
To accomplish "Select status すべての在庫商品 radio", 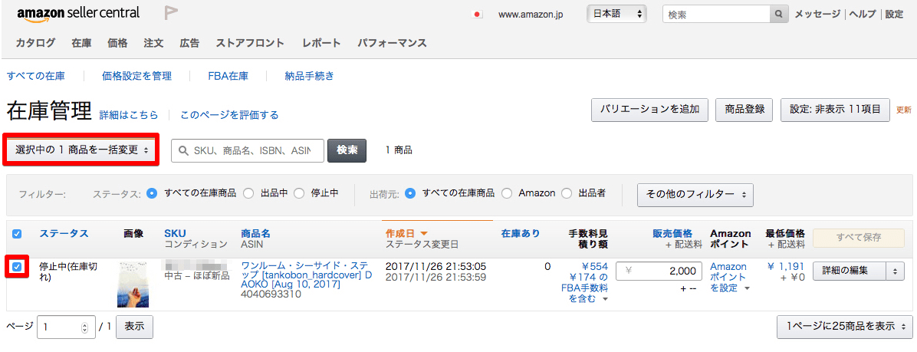I will [152, 193].
